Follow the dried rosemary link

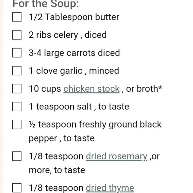click(x=116, y=157)
